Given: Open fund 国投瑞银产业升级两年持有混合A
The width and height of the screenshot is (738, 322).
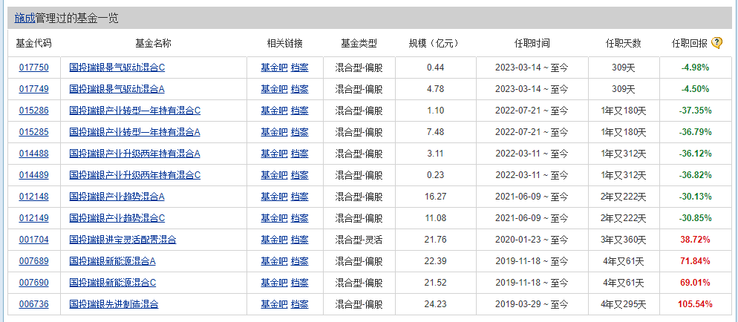Looking at the screenshot, I should pos(134,154).
